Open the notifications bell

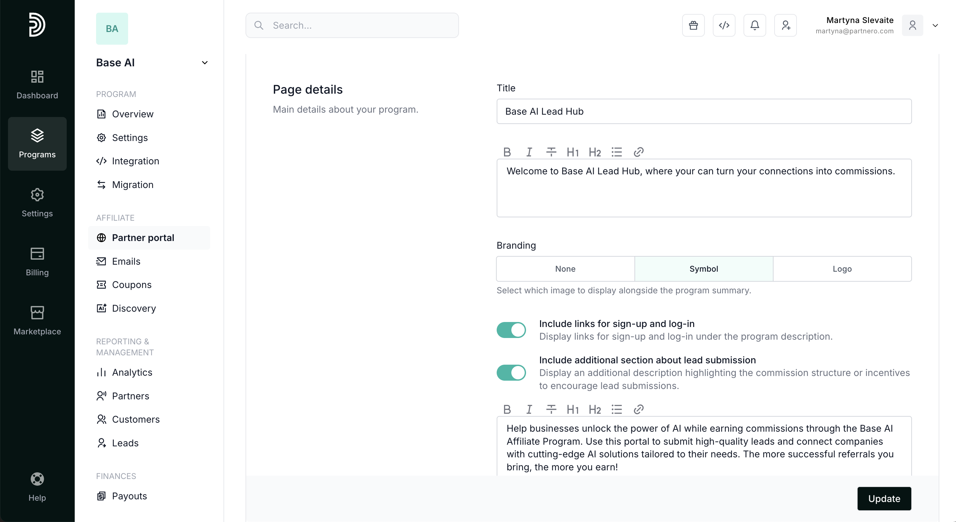click(755, 25)
